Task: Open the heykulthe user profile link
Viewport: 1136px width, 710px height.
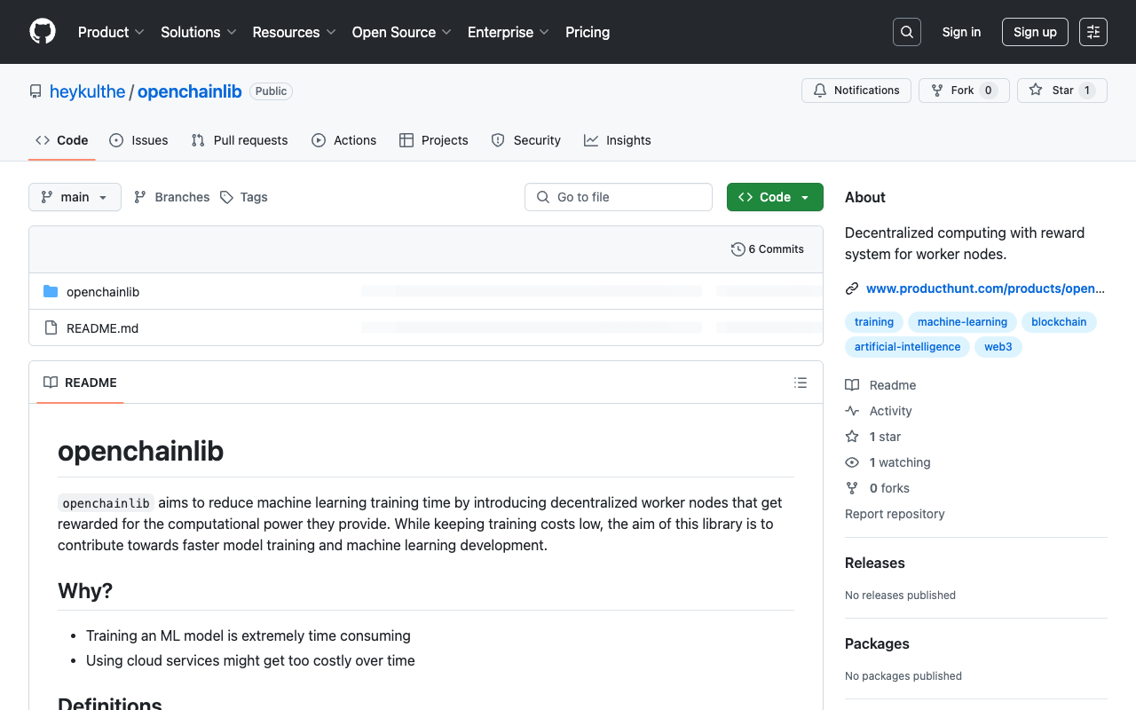Action: pos(88,91)
